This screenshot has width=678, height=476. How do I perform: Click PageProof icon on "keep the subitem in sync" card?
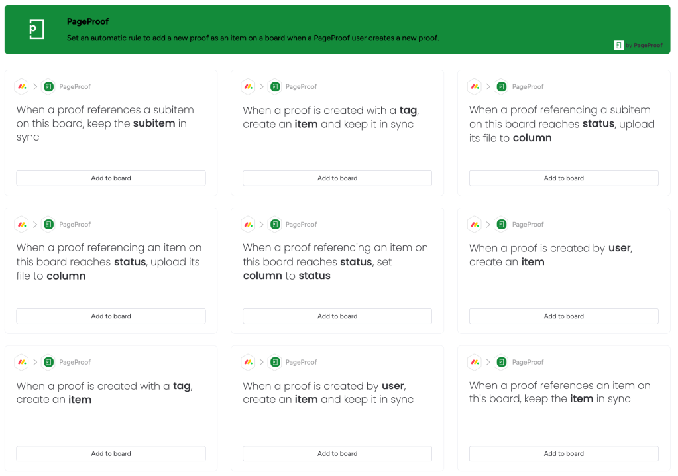pyautogui.click(x=48, y=86)
